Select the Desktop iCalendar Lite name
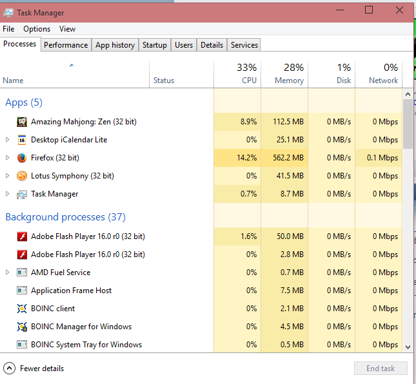Image resolution: width=416 pixels, height=384 pixels. (69, 140)
